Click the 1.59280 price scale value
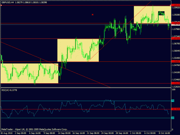180x135 pixels. [176, 15]
